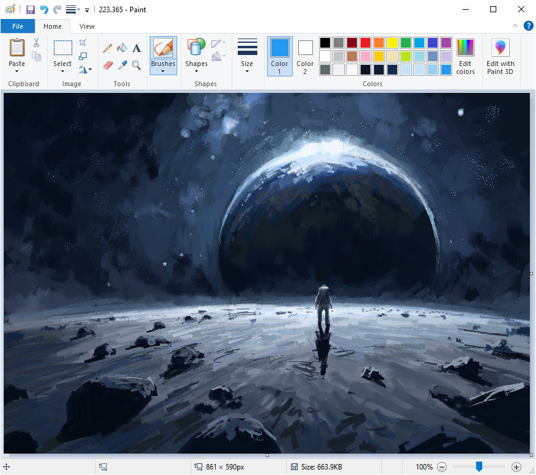536x475 pixels.
Task: Click the Size: 663.9KB status text
Action: tap(321, 467)
